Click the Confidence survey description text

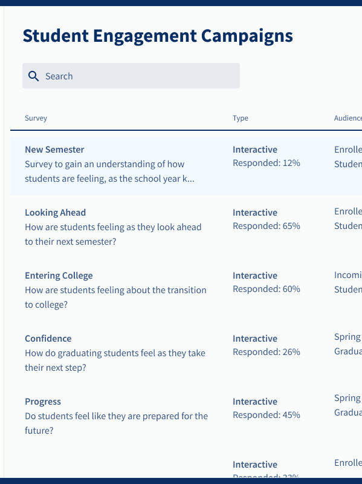(x=115, y=360)
